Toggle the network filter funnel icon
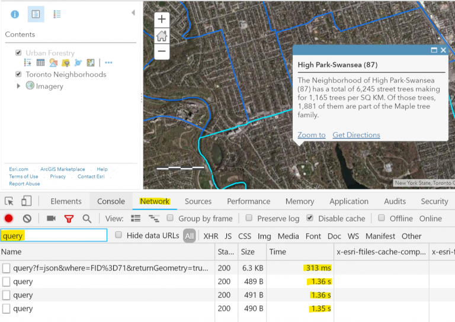The width and height of the screenshot is (455, 322). pyautogui.click(x=69, y=218)
